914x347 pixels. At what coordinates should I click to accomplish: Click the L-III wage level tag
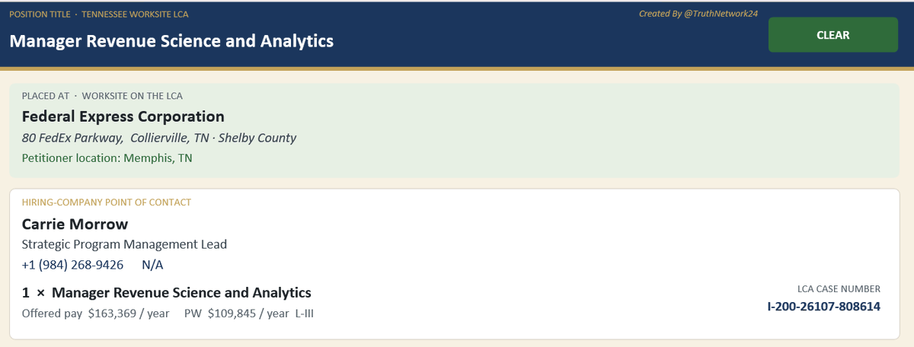[x=304, y=314]
